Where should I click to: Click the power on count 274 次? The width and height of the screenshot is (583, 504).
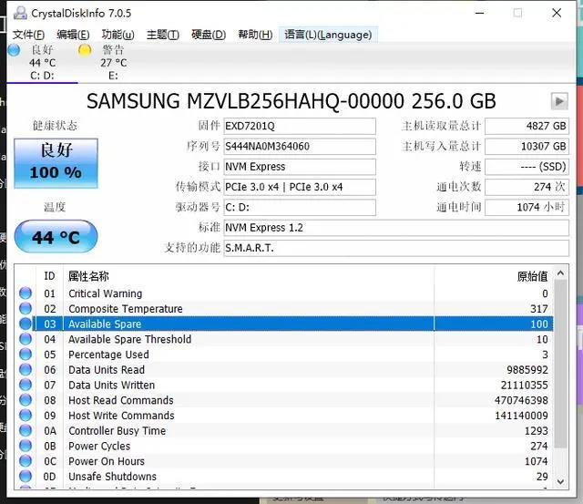click(527, 187)
